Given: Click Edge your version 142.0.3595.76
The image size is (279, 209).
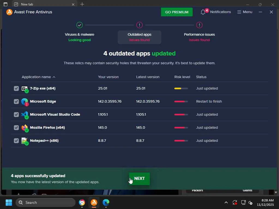Looking at the screenshot, I should pos(110,102).
